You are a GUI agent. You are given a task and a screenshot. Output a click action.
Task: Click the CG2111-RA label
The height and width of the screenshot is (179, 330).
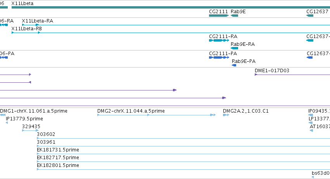[223, 36]
